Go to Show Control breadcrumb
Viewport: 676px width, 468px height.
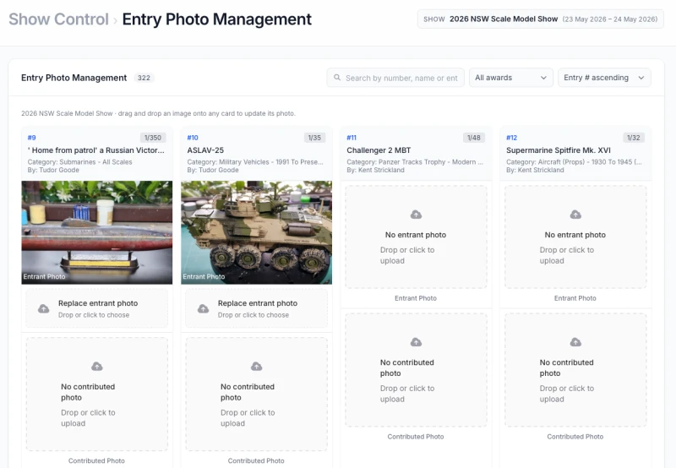coord(58,19)
